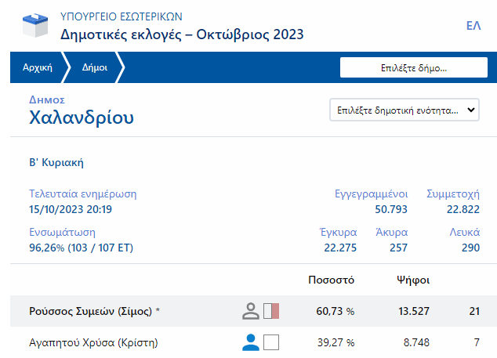Expand the Επιλέξτε δημοτική ενότητα dropdown
This screenshot has height=358, width=497.
404,110
